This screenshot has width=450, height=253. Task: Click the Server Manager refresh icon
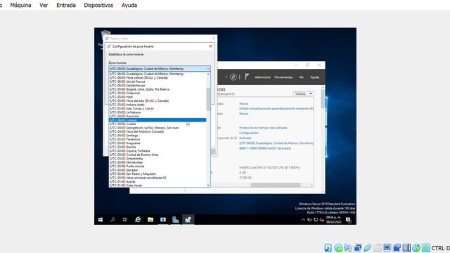(x=233, y=77)
